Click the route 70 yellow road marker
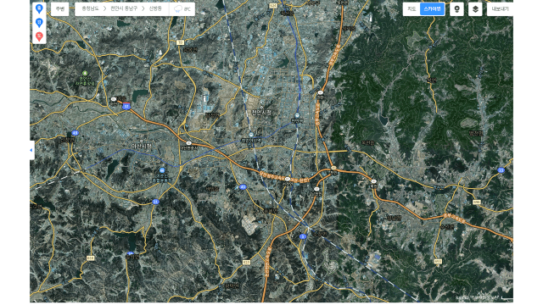 (180, 42)
